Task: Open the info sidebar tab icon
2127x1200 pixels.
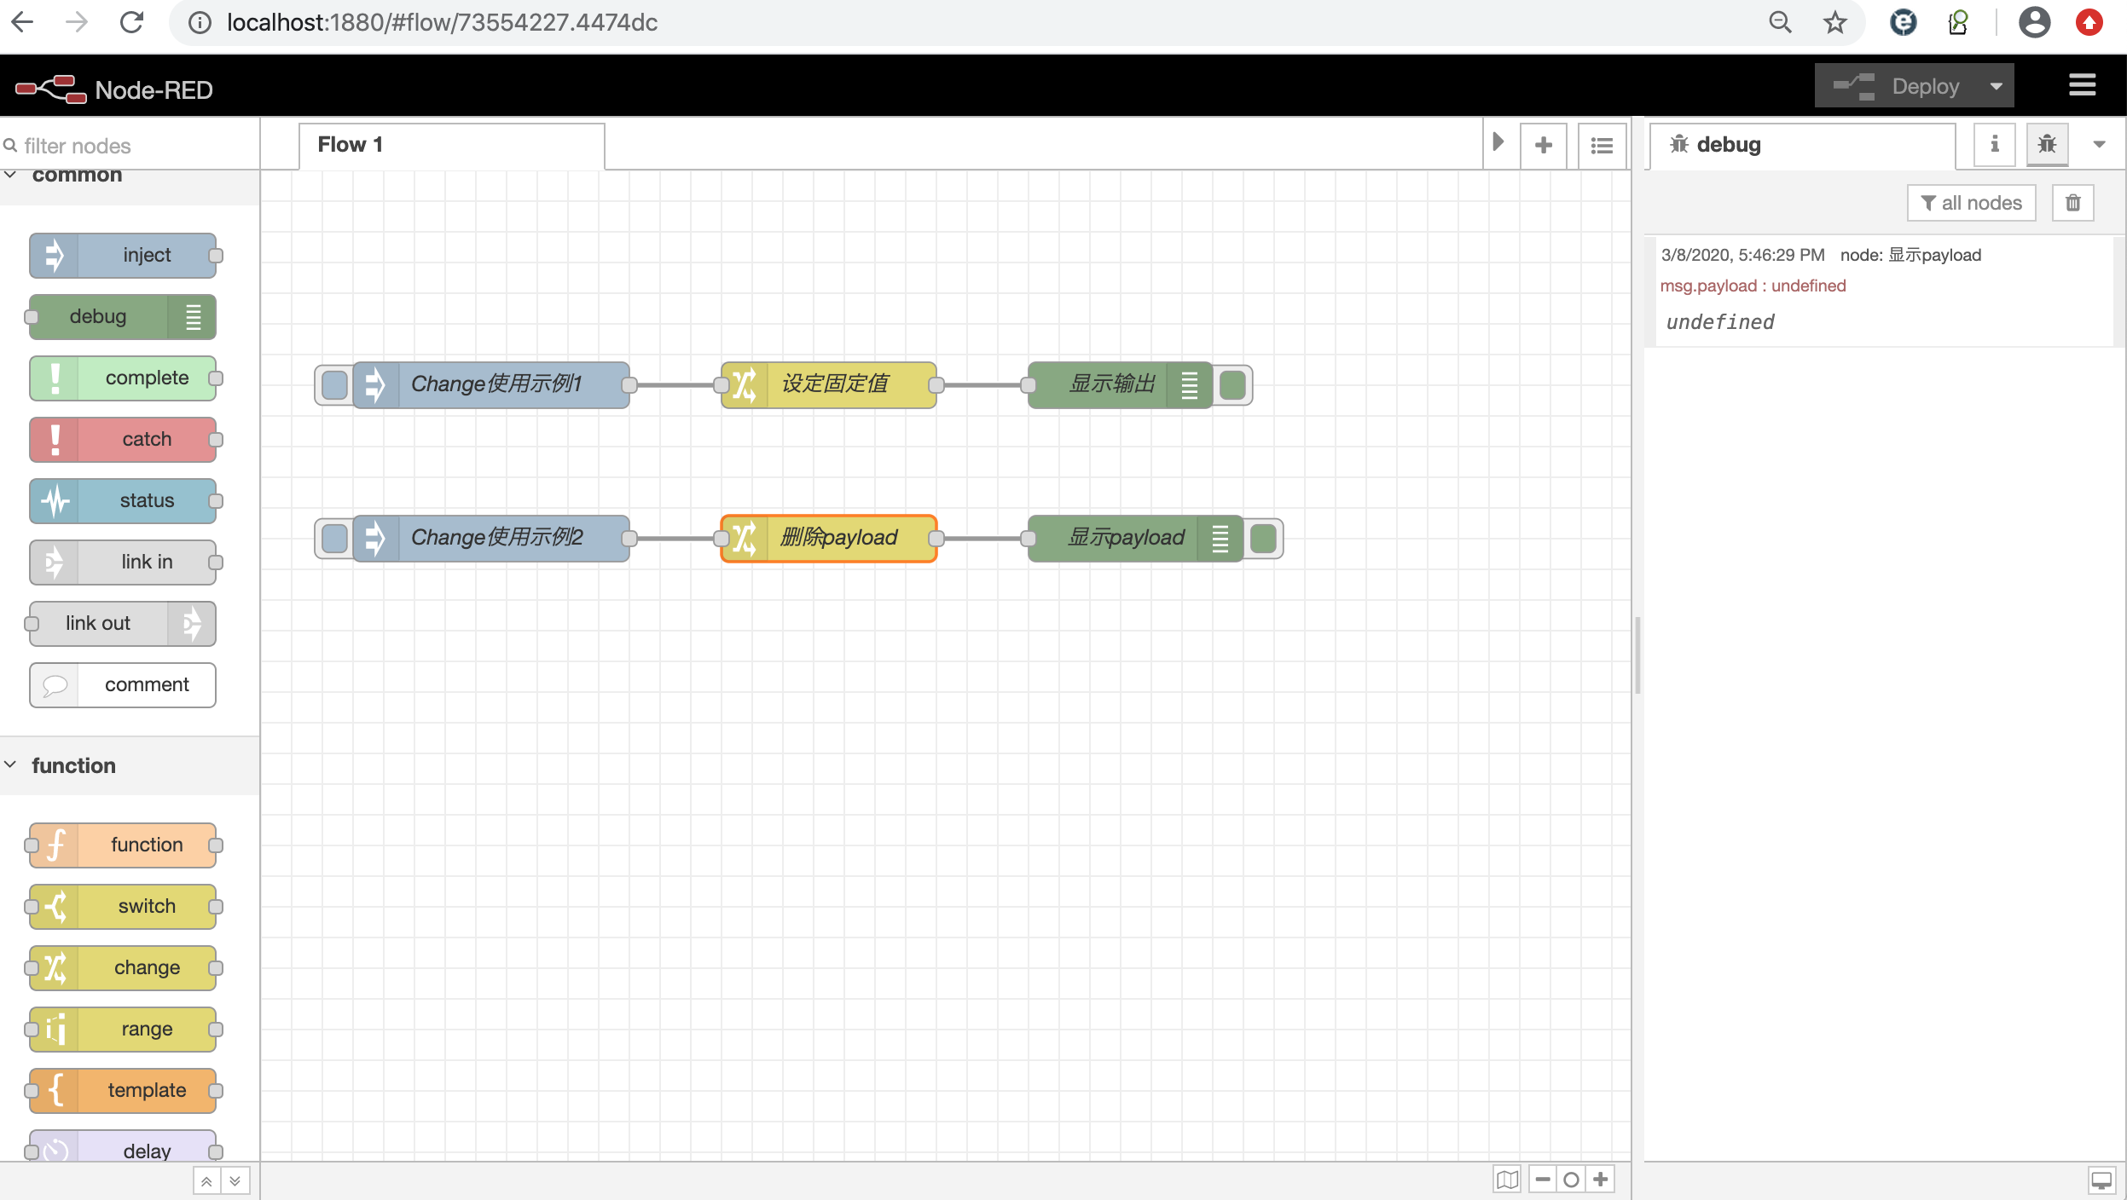Action: click(1994, 144)
